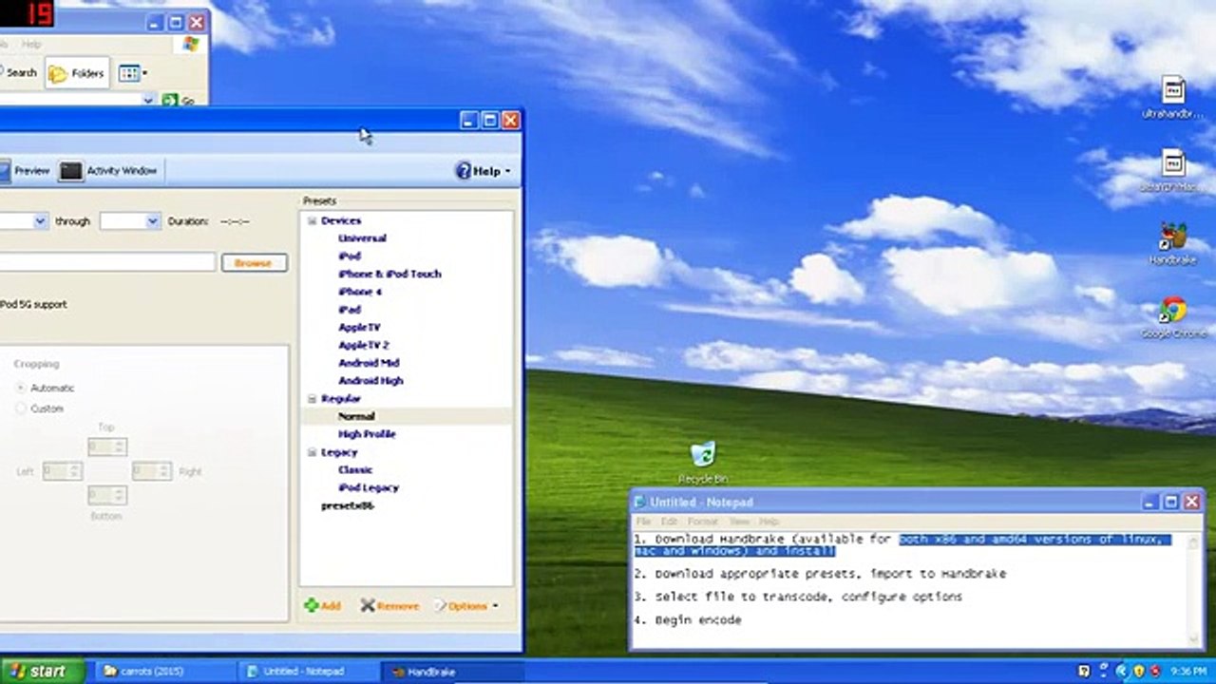Click Search in the Explorer toolbar
The image size is (1216, 684).
pyautogui.click(x=18, y=72)
